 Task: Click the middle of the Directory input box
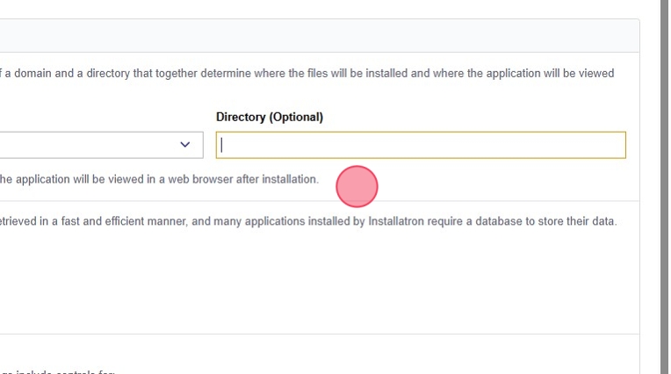click(421, 145)
